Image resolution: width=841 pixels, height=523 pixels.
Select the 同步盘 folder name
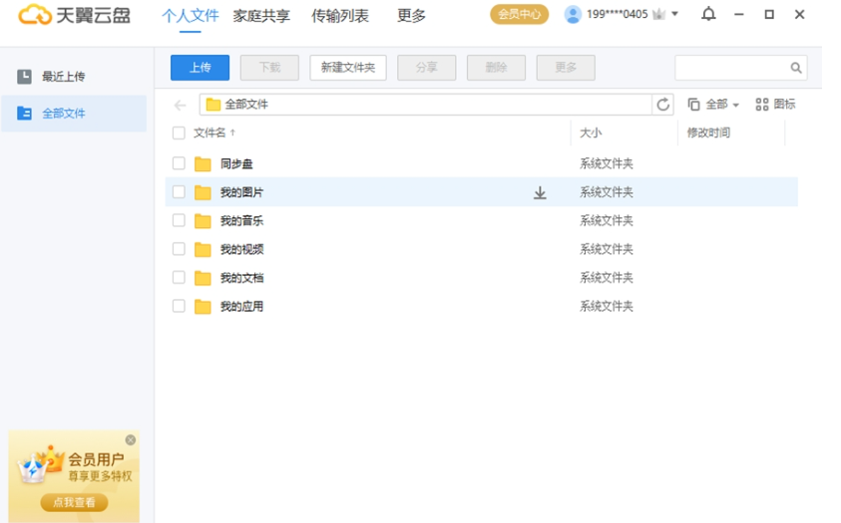236,163
